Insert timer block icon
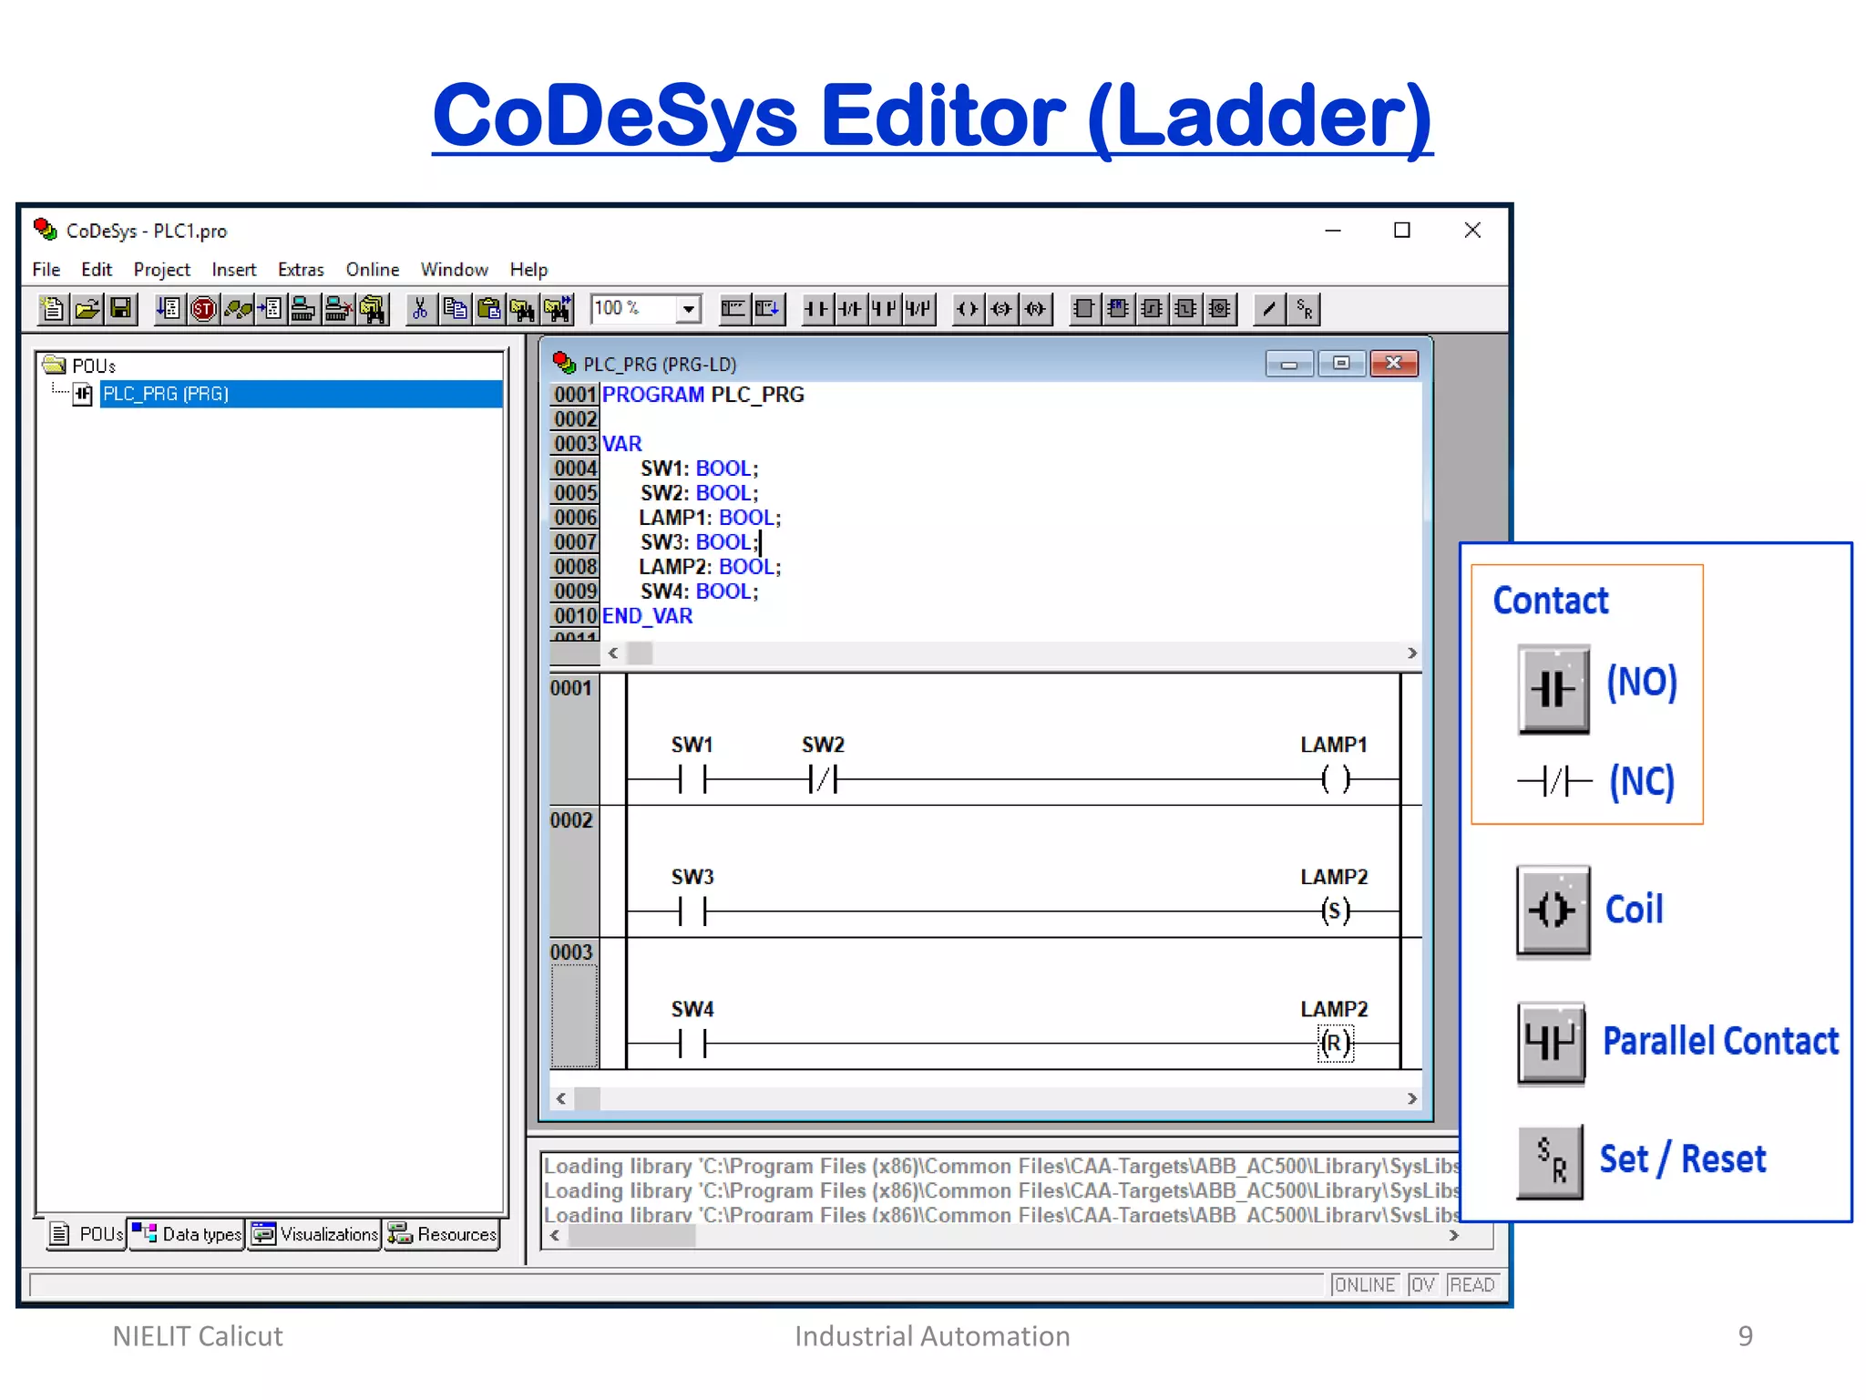 pos(1220,309)
